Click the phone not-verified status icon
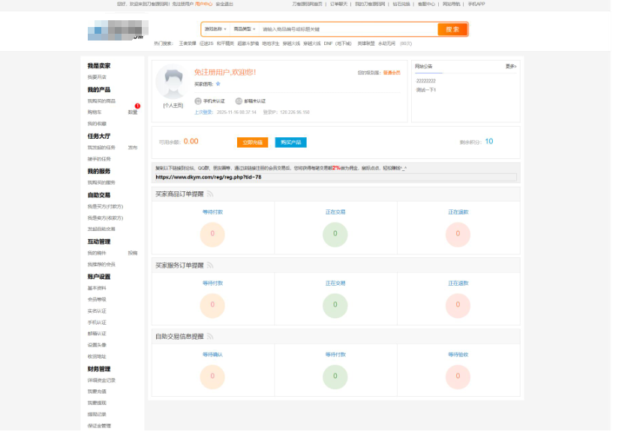The image size is (619, 447). coord(197,100)
